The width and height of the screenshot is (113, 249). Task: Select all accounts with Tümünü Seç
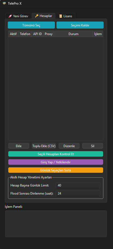[x=31, y=25]
